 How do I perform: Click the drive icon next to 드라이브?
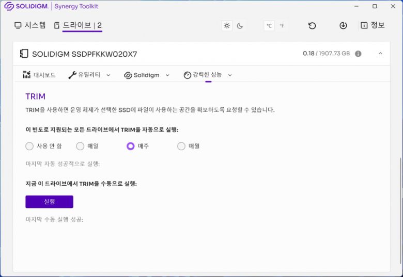57,25
